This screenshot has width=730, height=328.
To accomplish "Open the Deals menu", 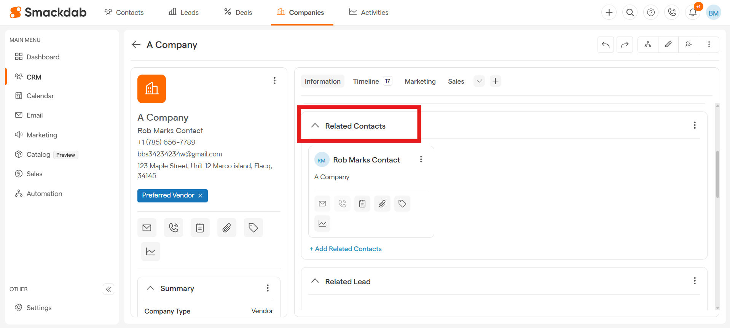I will [238, 13].
